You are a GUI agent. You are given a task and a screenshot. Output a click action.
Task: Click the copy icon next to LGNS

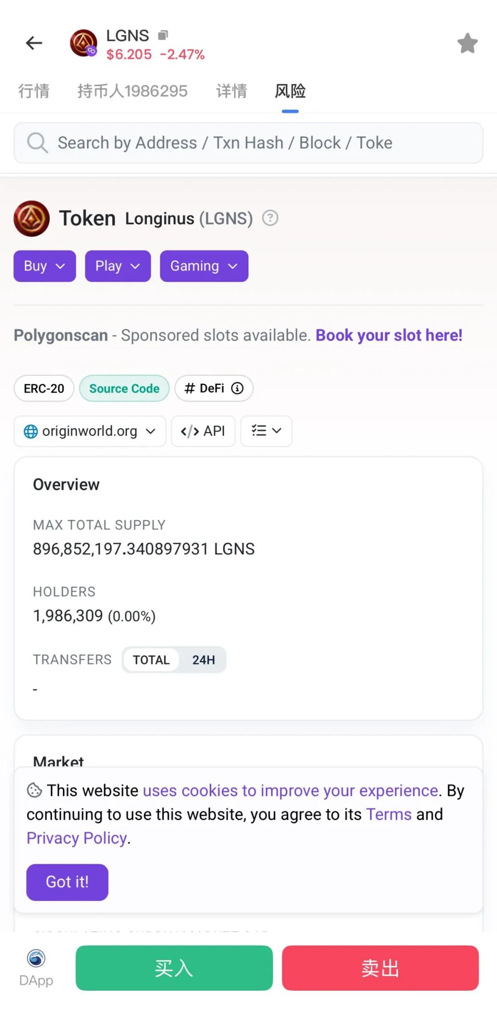162,35
